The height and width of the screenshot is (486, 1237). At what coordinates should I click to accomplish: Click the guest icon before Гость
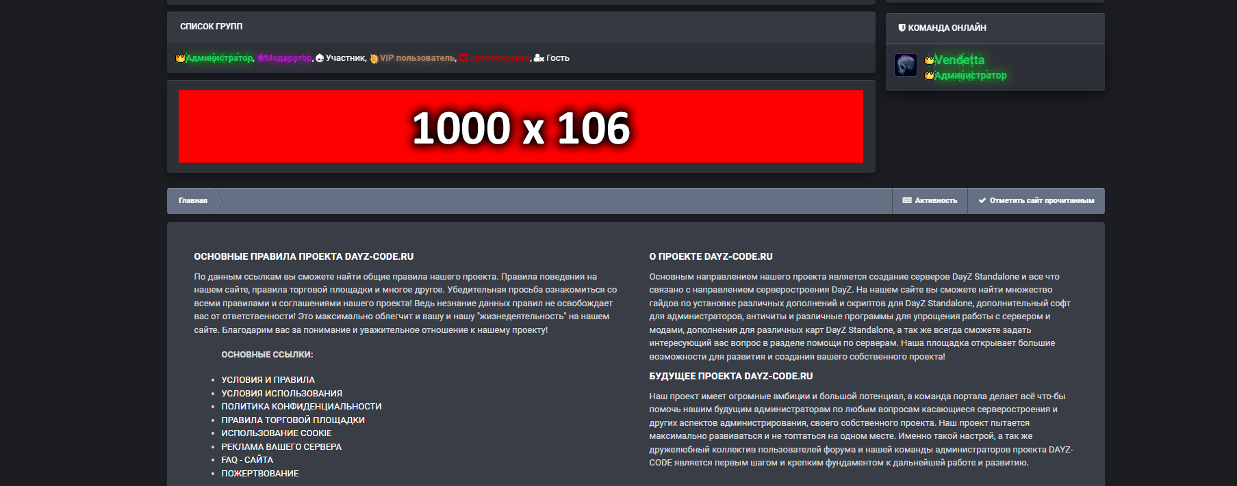pos(539,58)
